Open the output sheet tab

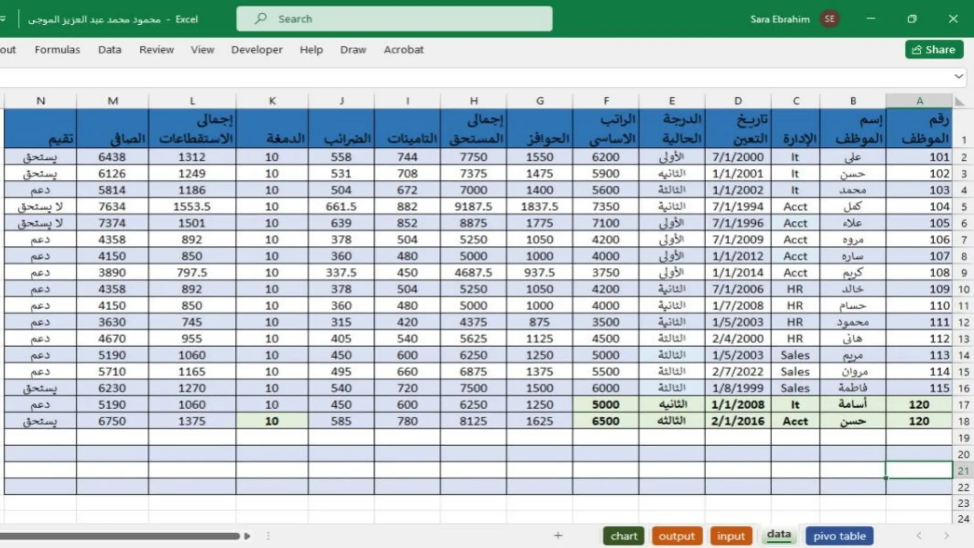676,536
